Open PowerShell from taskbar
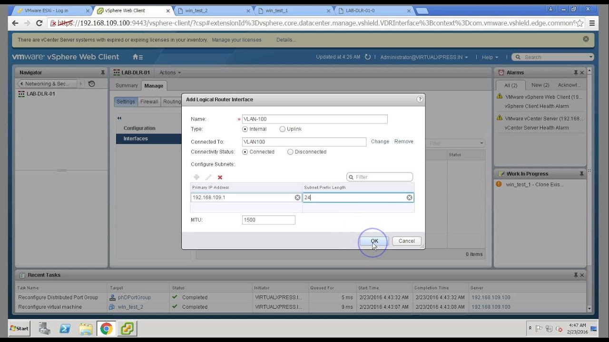 click(x=65, y=328)
